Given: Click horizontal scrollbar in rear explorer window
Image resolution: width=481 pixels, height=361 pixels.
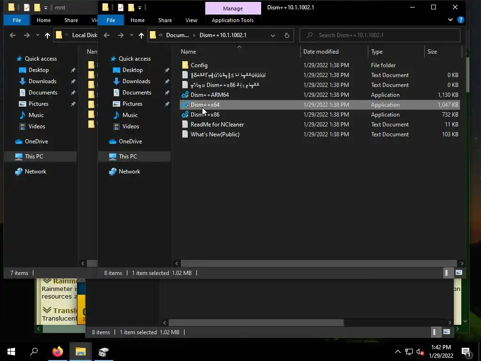Looking at the screenshot, I should click(256, 322).
